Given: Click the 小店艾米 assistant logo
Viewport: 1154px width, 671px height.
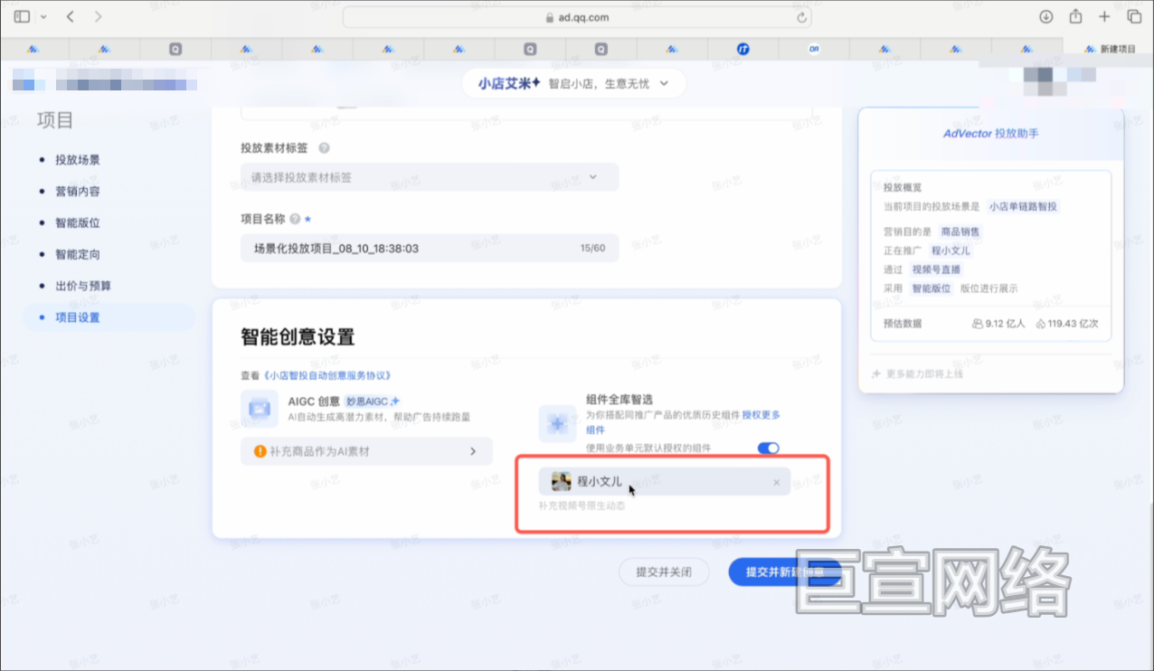Looking at the screenshot, I should pos(509,83).
